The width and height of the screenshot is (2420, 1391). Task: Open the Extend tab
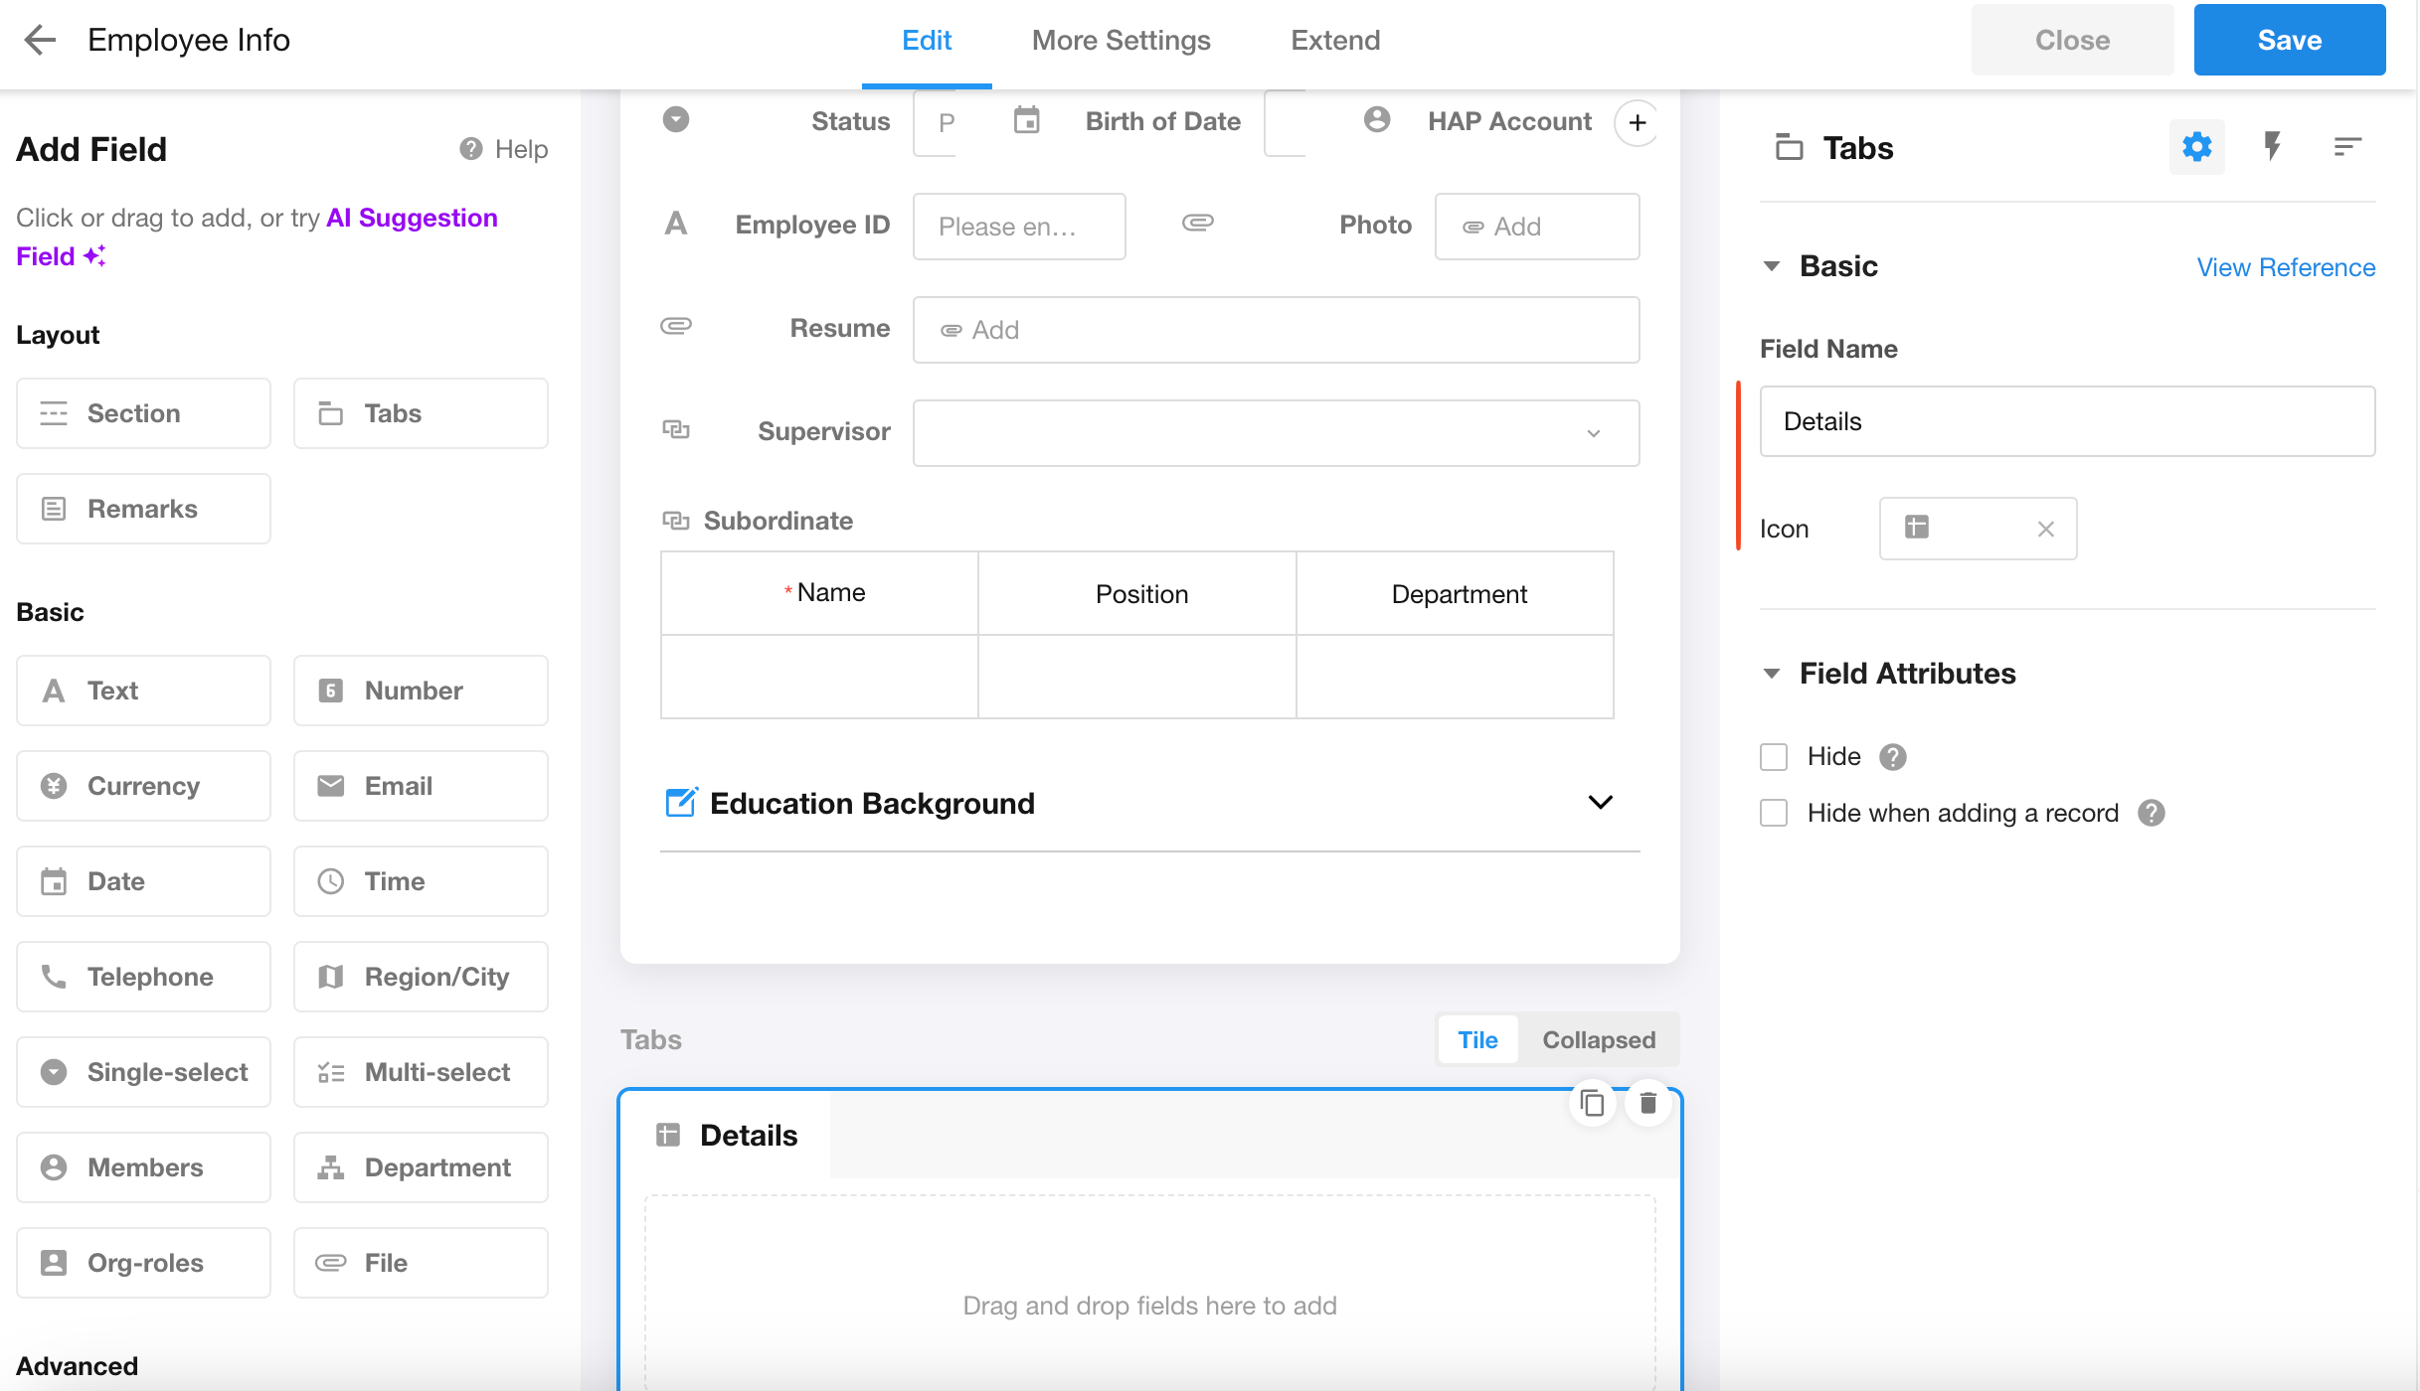tap(1334, 40)
